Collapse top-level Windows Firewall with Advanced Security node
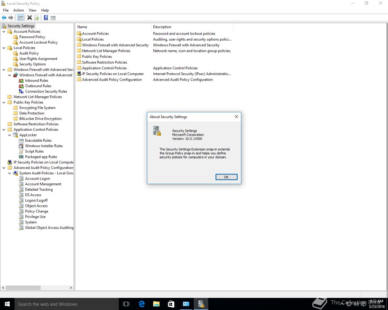 4,70
